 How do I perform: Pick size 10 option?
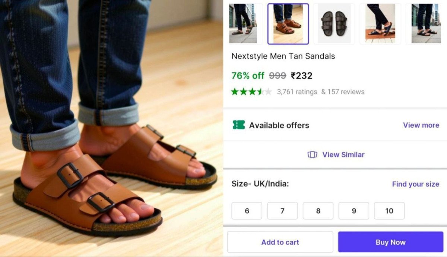click(x=389, y=211)
